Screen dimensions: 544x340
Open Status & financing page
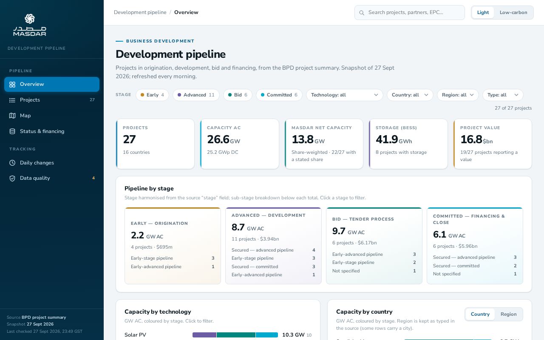pos(52,131)
